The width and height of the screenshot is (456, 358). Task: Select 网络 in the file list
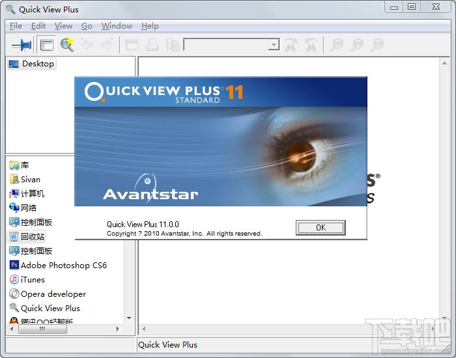coord(23,208)
